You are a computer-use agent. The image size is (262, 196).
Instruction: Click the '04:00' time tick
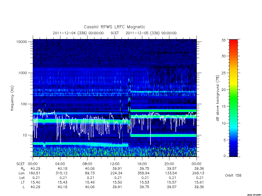tap(60, 164)
